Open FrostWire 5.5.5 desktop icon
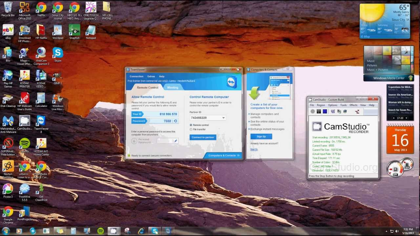The height and width of the screenshot is (236, 420). click(x=25, y=193)
